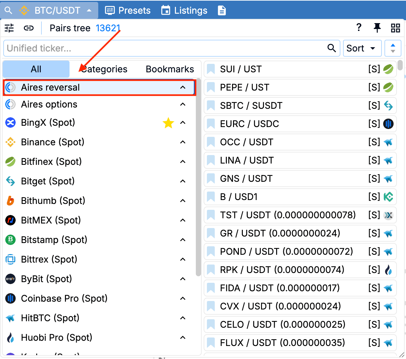Screen dimensions: 406x359
Task: Pin the Pairs tree panel
Action: click(377, 28)
